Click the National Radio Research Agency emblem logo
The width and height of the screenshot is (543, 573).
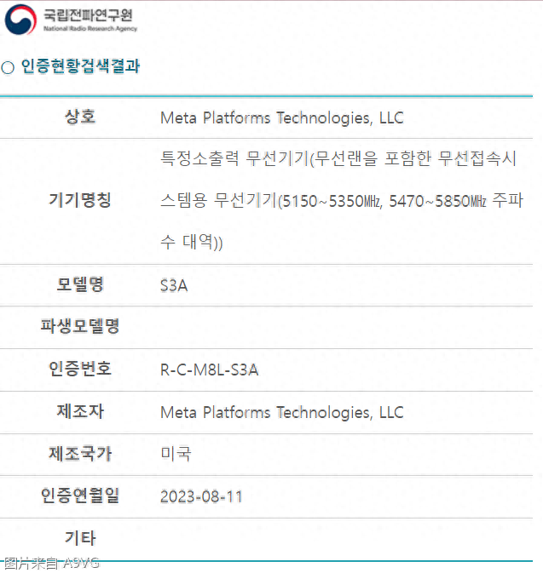(20, 20)
